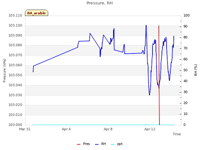Click the 'Time' axis title
200x150 pixels.
click(177, 134)
